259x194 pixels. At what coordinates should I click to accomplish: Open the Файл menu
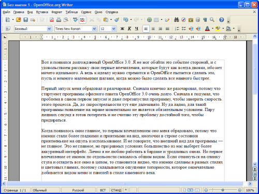pyautogui.click(x=6, y=12)
